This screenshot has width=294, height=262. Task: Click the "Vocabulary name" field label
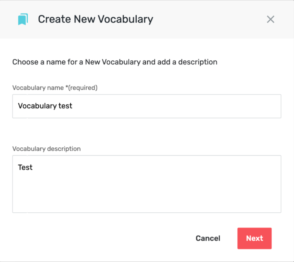tap(38, 88)
